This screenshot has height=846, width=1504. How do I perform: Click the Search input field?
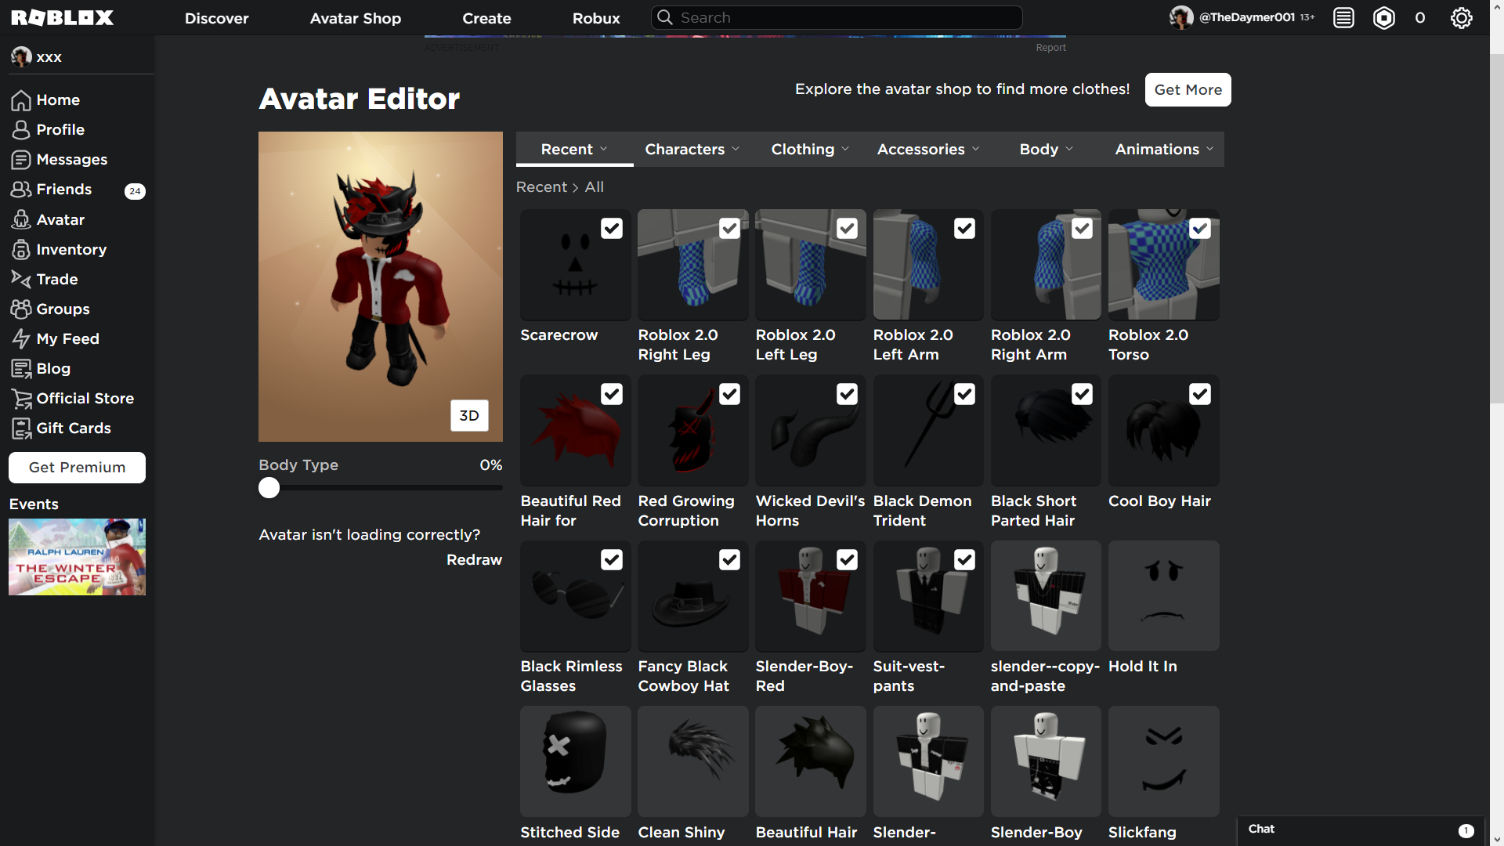837,17
